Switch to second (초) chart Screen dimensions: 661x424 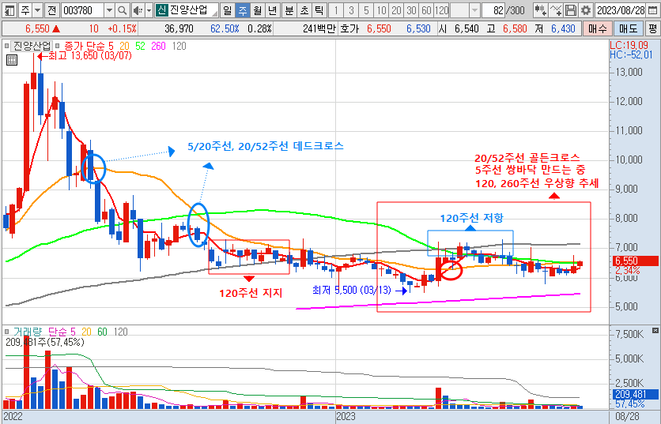[304, 10]
